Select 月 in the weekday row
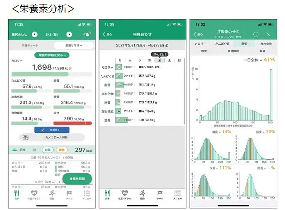Viewport: 285px width, 210px height. click(120, 61)
